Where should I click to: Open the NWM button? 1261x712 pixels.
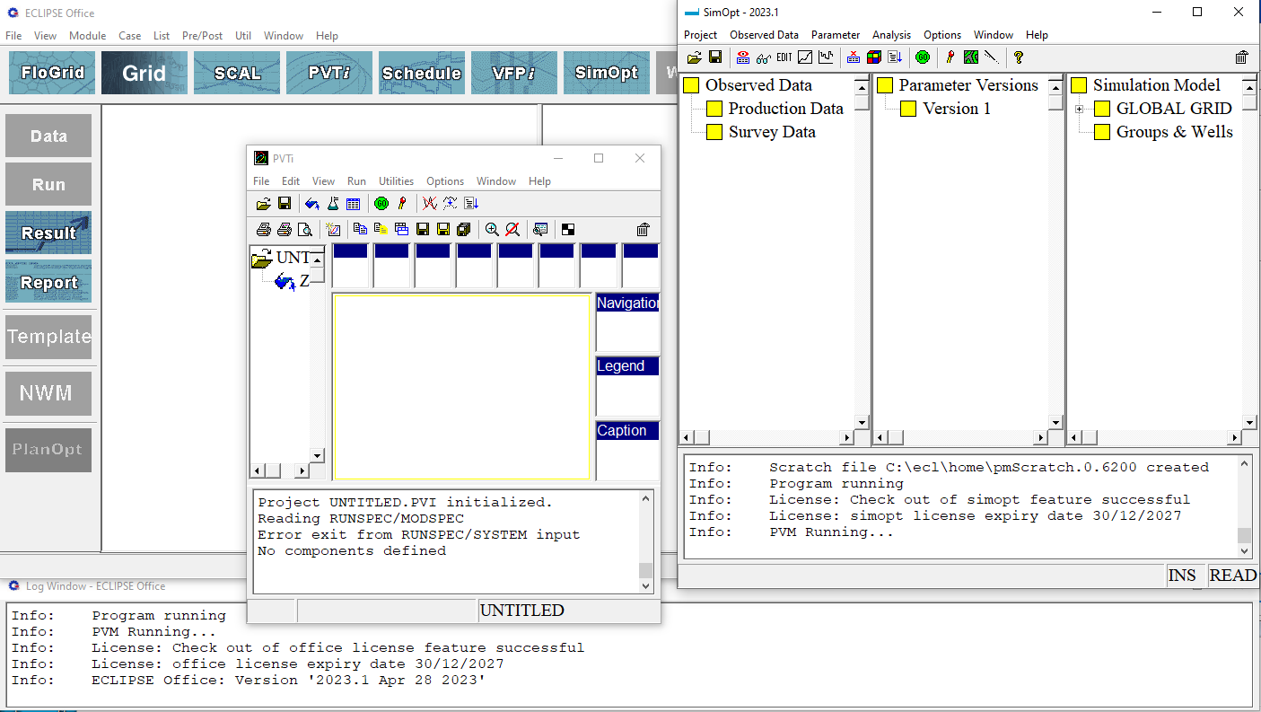click(x=48, y=393)
